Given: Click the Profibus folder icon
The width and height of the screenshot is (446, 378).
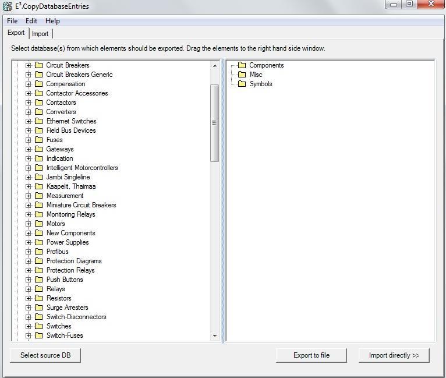Looking at the screenshot, I should coord(38,252).
